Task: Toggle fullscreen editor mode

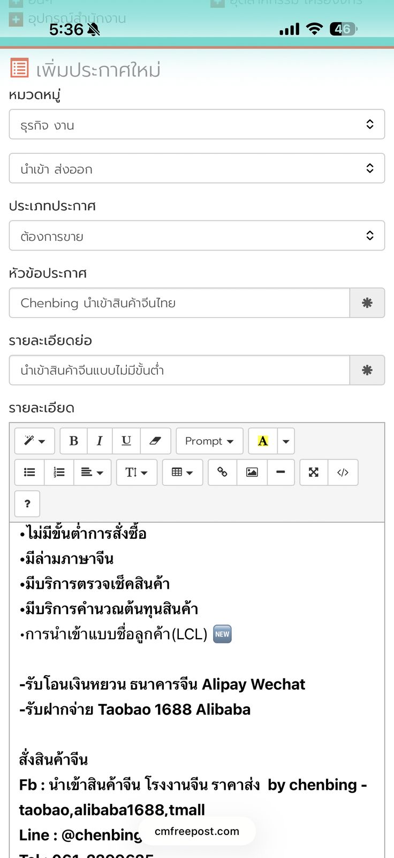Action: (x=314, y=472)
